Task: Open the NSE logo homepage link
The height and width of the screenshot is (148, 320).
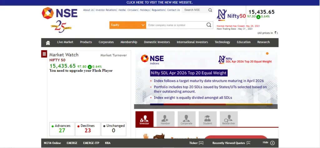Action: tap(60, 13)
